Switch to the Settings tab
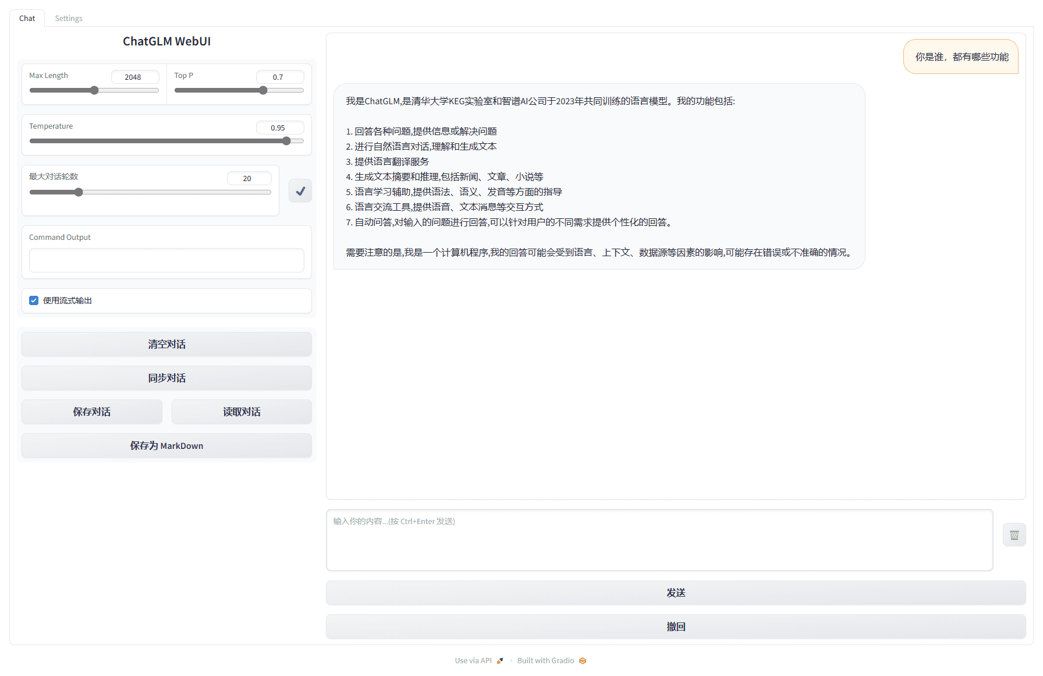Screen dimensions: 1043x676 coord(69,18)
